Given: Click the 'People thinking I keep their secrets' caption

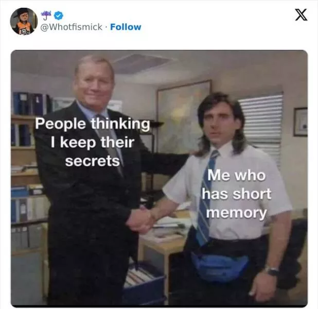Looking at the screenshot, I should (x=93, y=142).
